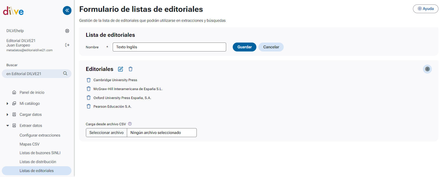Click the search magnifier icon
The image size is (440, 177).
click(x=65, y=74)
